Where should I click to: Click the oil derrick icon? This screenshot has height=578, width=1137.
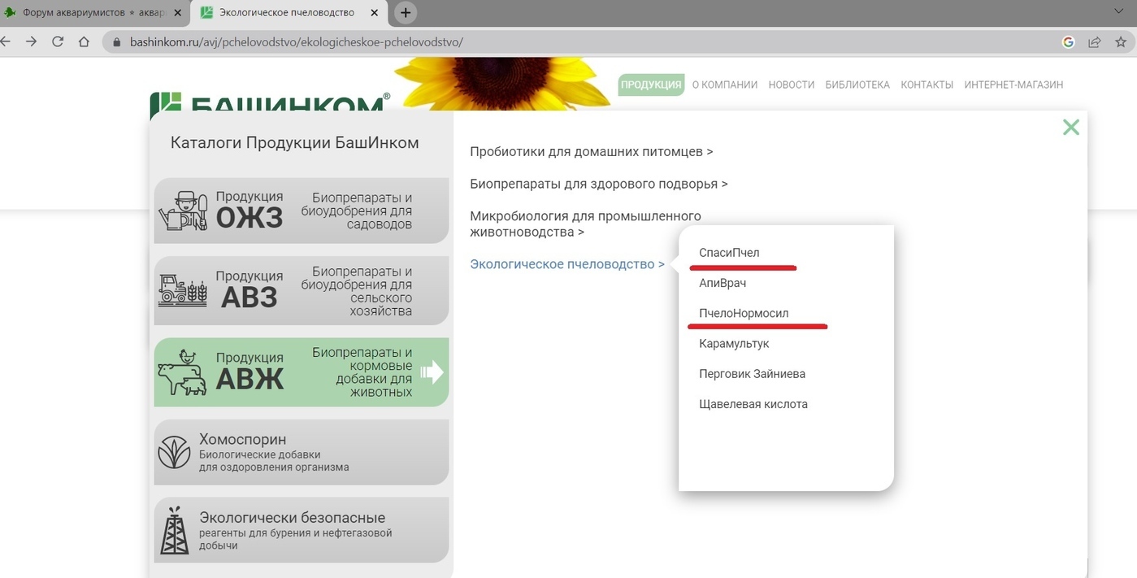[x=174, y=530]
